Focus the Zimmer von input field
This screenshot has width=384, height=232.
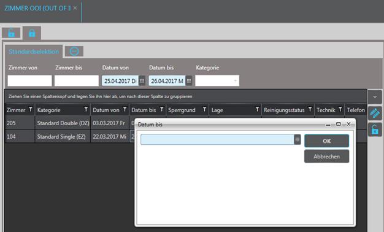point(29,80)
